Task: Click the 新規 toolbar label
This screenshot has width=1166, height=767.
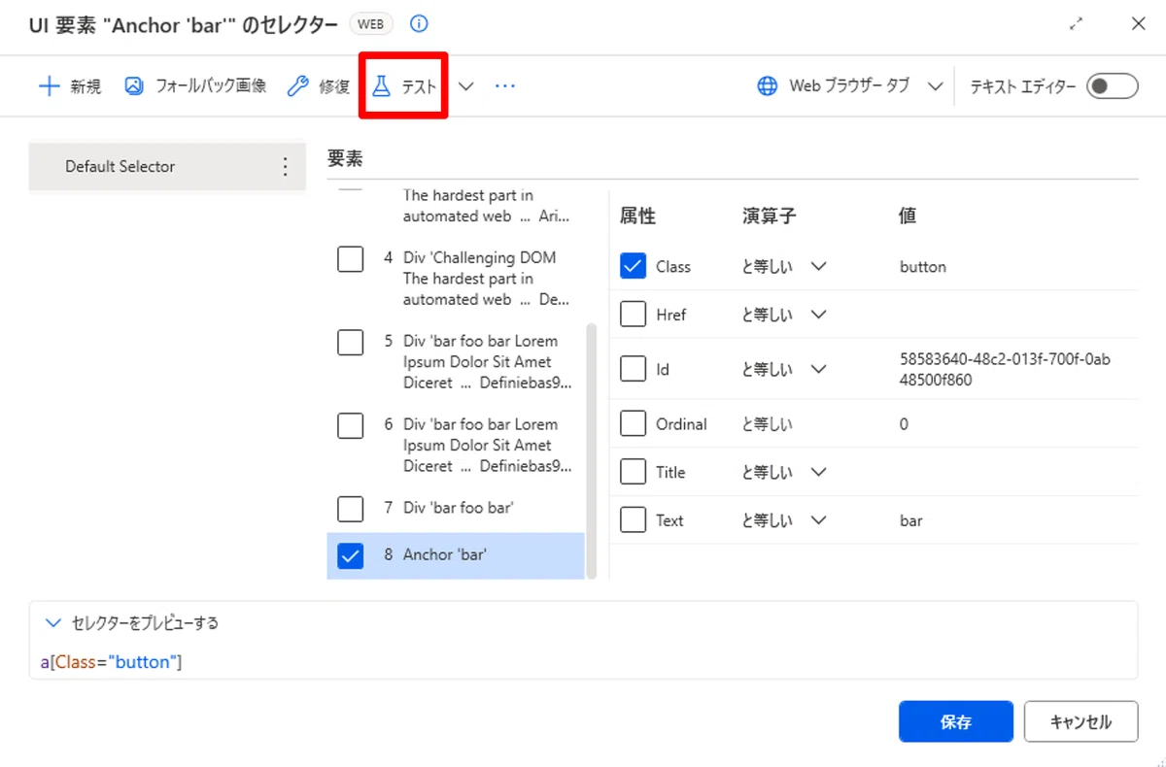Action: pyautogui.click(x=86, y=86)
